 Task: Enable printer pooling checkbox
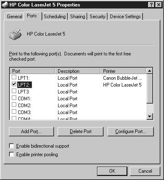pos(11,154)
